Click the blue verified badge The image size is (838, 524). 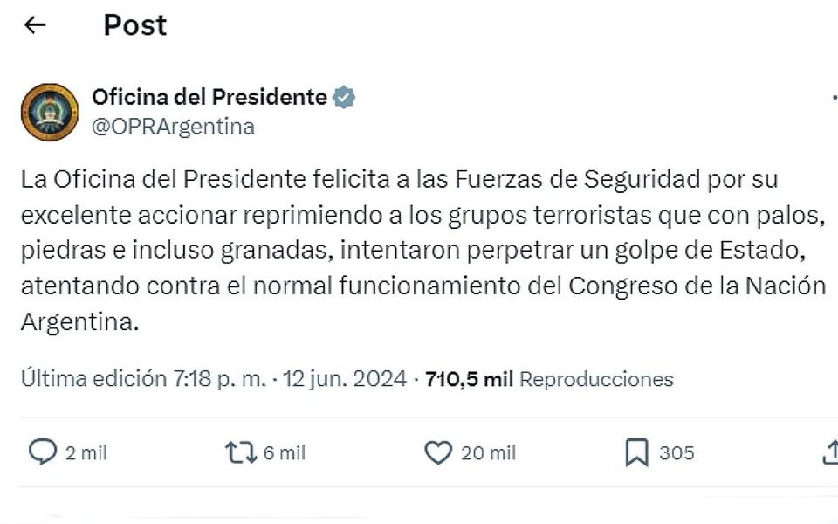(x=345, y=97)
